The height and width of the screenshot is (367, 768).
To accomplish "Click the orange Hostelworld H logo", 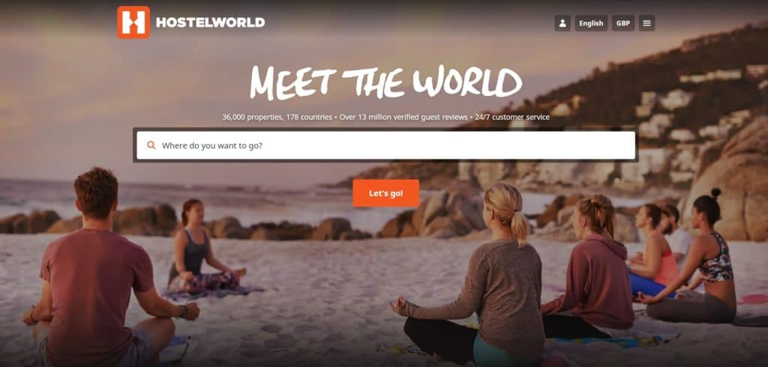I will [x=133, y=22].
